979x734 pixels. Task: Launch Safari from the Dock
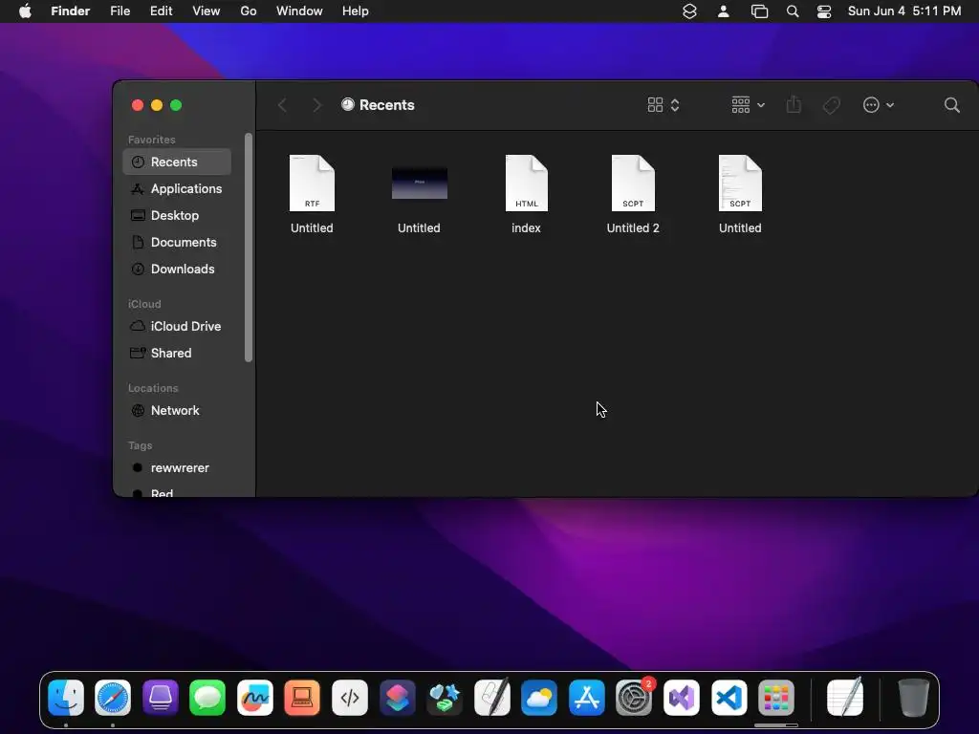(x=113, y=698)
